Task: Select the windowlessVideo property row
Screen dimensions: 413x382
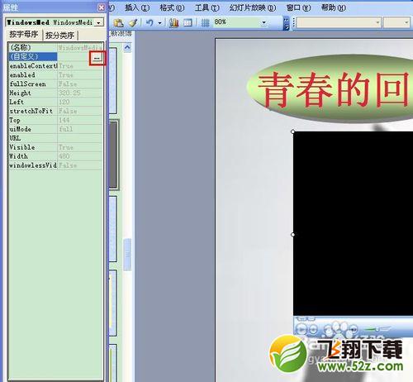Action: (55, 165)
